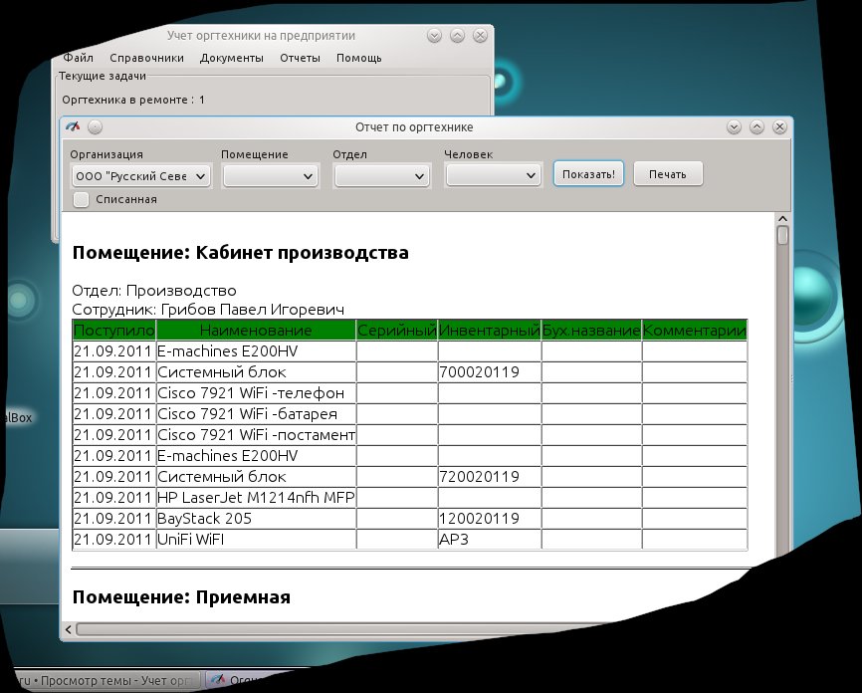
Task: Open the Организация dropdown
Action: pyautogui.click(x=140, y=175)
